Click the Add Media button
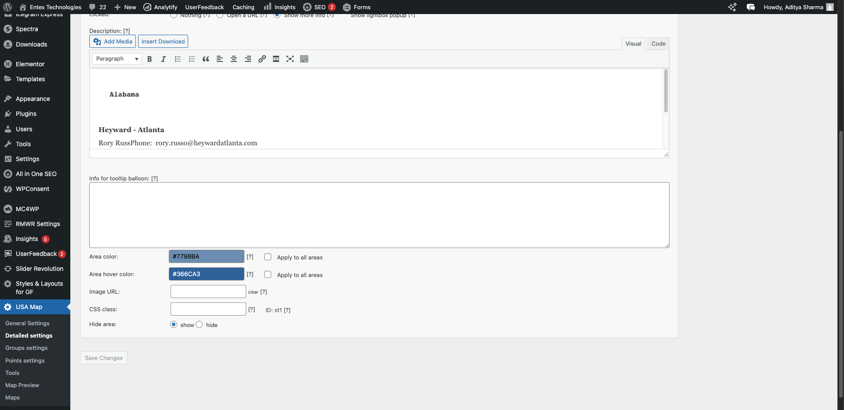The width and height of the screenshot is (844, 410). [x=113, y=41]
